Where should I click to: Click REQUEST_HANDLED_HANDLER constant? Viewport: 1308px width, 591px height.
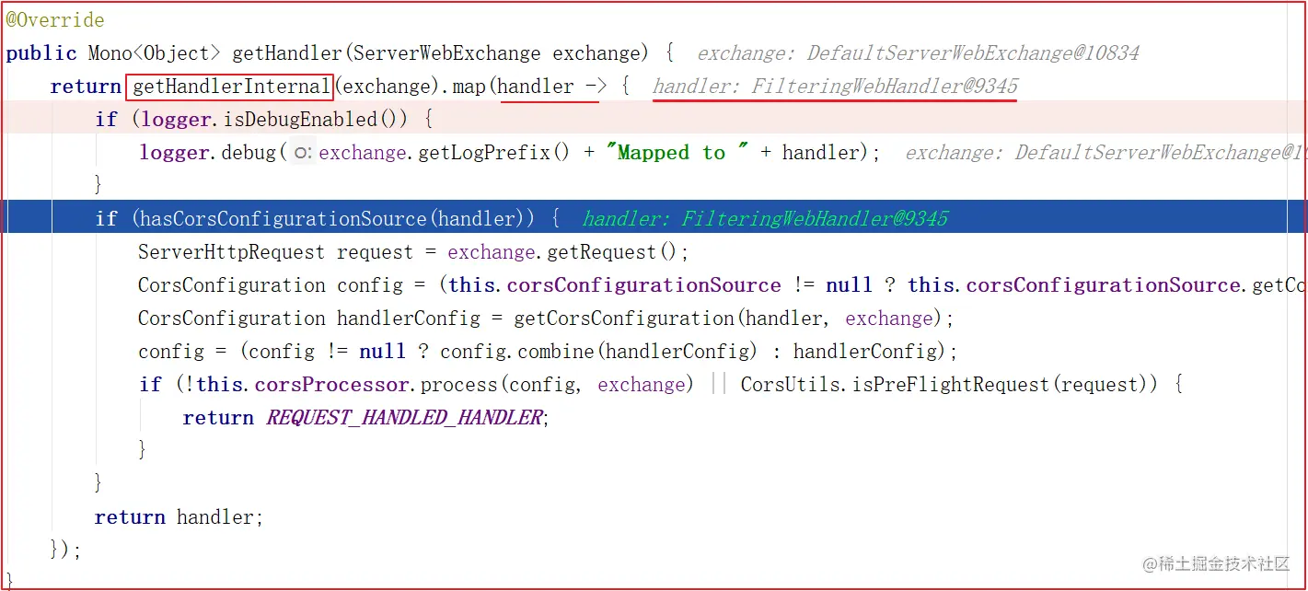404,418
